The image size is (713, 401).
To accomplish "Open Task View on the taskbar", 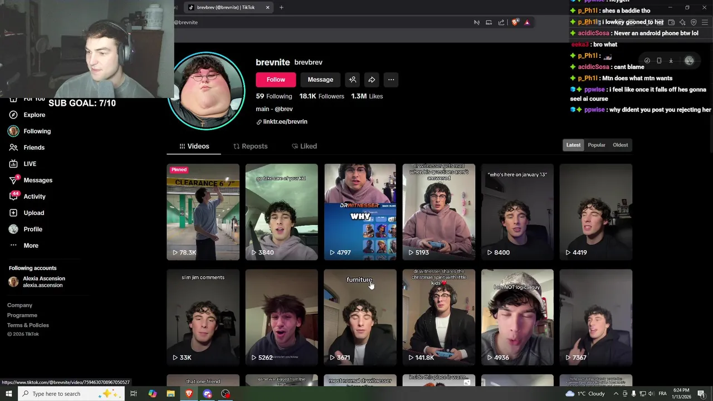I will (x=134, y=394).
